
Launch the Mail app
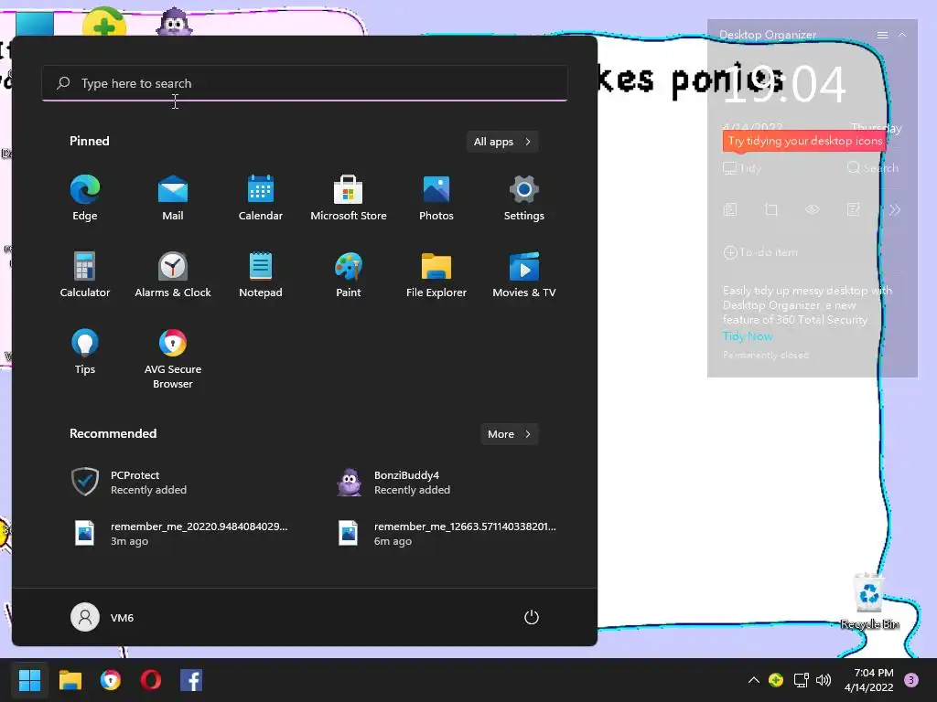[x=173, y=198]
